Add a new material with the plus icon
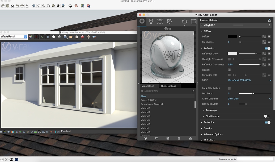This screenshot has height=162, width=275. [145, 138]
